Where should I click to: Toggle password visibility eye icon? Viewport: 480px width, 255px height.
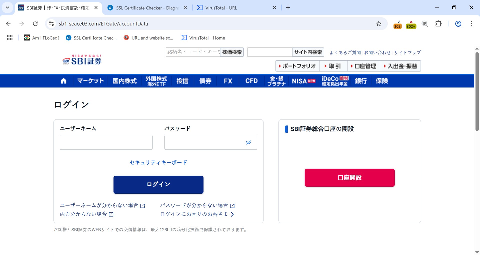click(x=248, y=142)
